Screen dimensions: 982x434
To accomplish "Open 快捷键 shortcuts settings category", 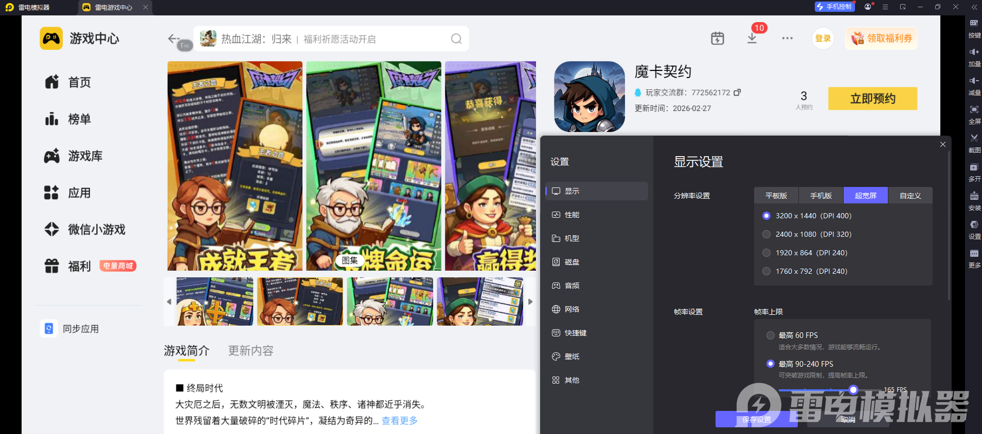I will (x=597, y=333).
